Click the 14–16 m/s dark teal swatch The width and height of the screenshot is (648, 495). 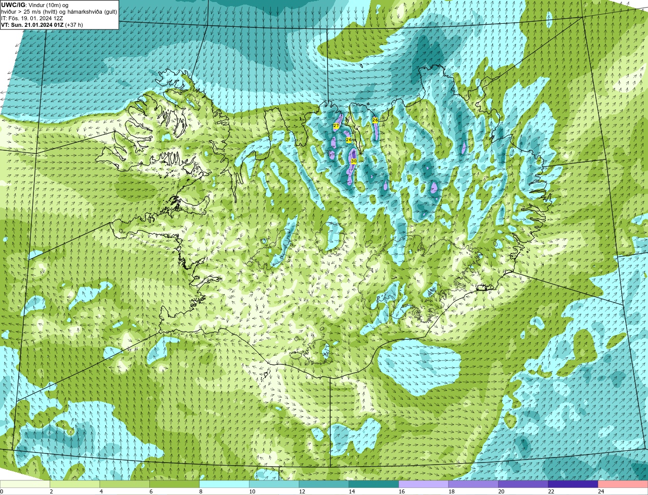point(374,484)
